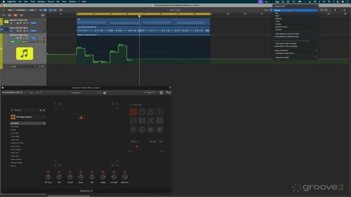Open the Record menu in menu bar
Viewport: 351px width, 197px height.
coord(50,2)
